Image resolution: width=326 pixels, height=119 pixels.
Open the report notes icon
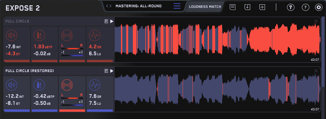(232, 7)
